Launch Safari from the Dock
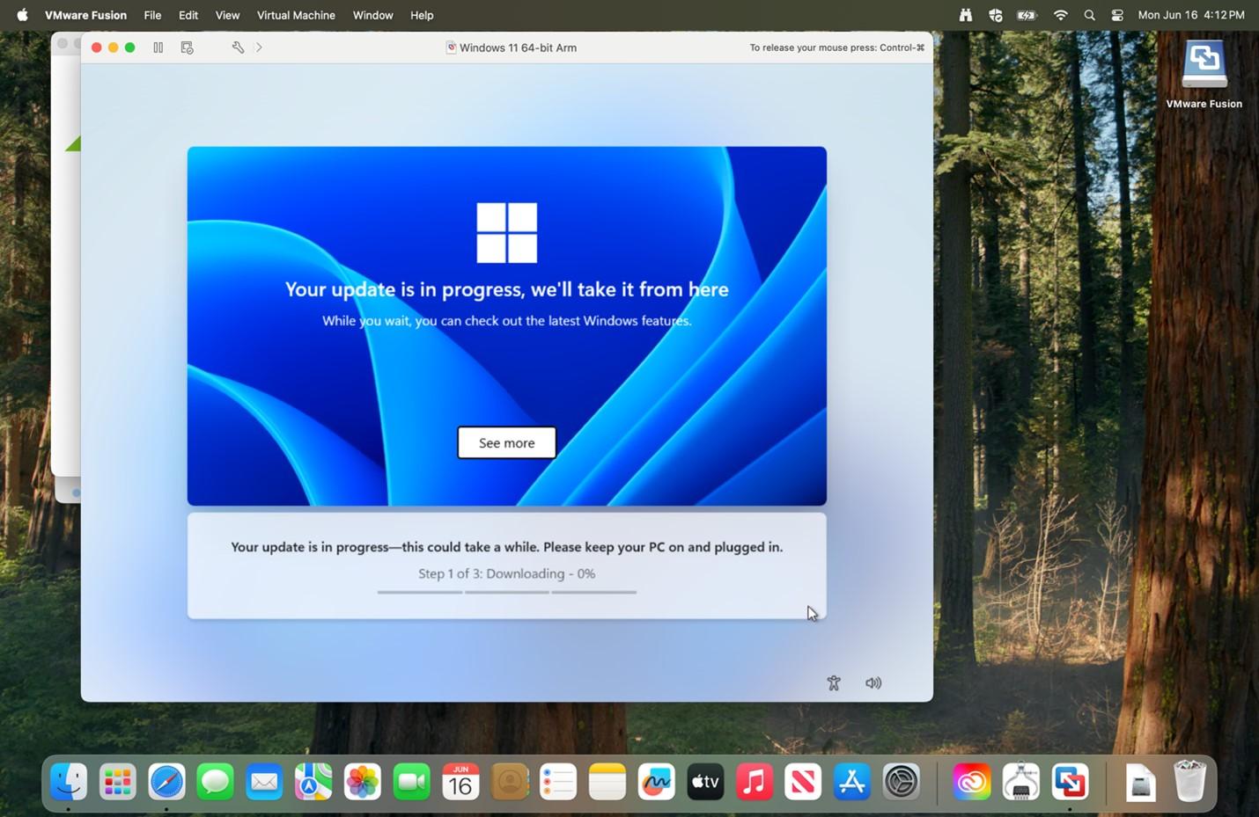Image resolution: width=1259 pixels, height=817 pixels. (x=166, y=782)
